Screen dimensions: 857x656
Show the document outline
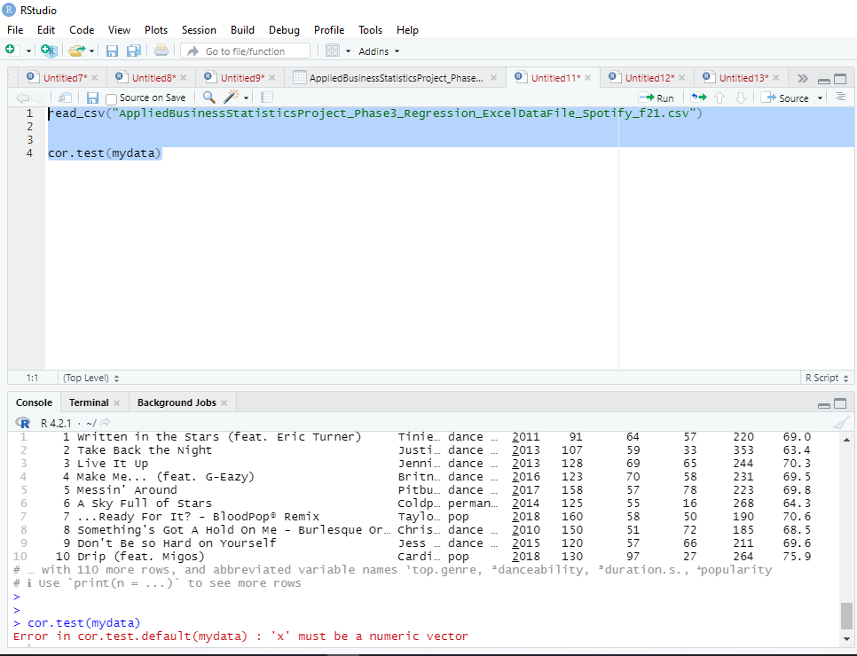click(841, 98)
